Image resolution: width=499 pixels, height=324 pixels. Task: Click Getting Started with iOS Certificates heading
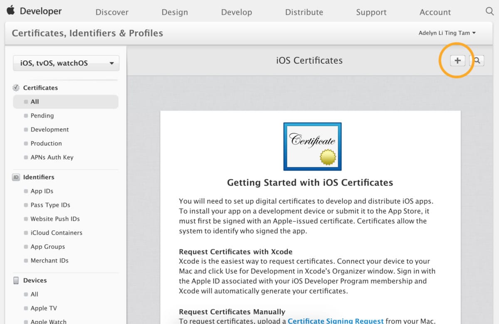(310, 183)
